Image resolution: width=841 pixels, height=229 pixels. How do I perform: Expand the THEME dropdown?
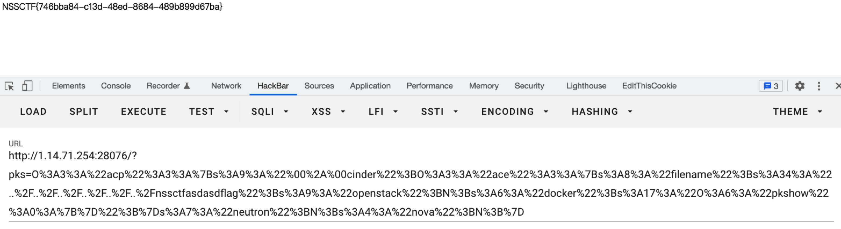797,112
